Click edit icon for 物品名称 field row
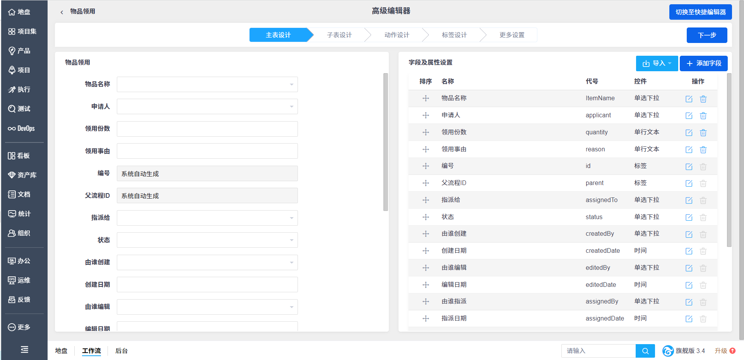 (x=689, y=99)
